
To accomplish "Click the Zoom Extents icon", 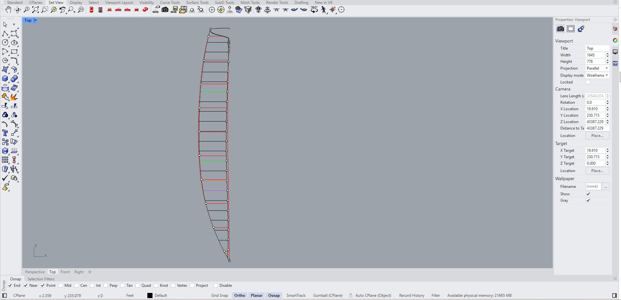I will (x=35, y=10).
